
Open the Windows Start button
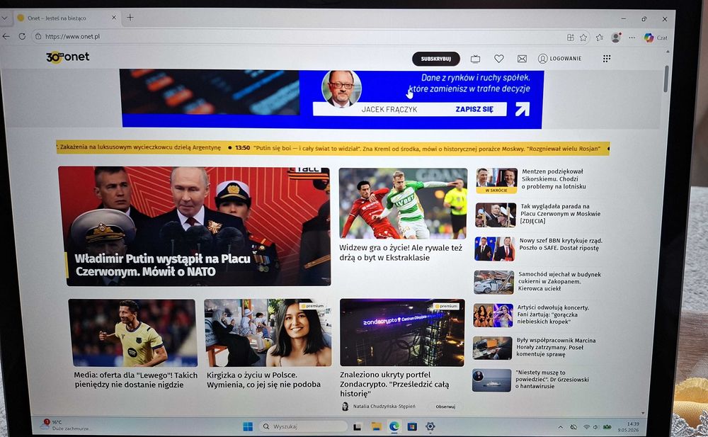pos(248,426)
